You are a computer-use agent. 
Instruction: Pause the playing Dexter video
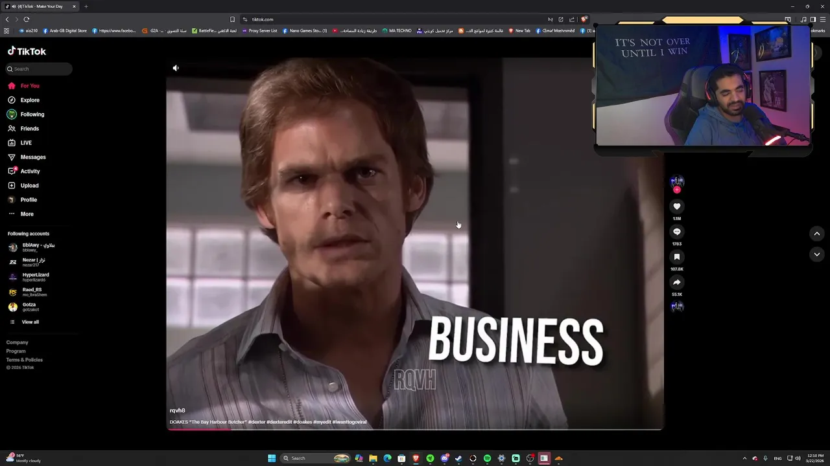[x=415, y=243]
